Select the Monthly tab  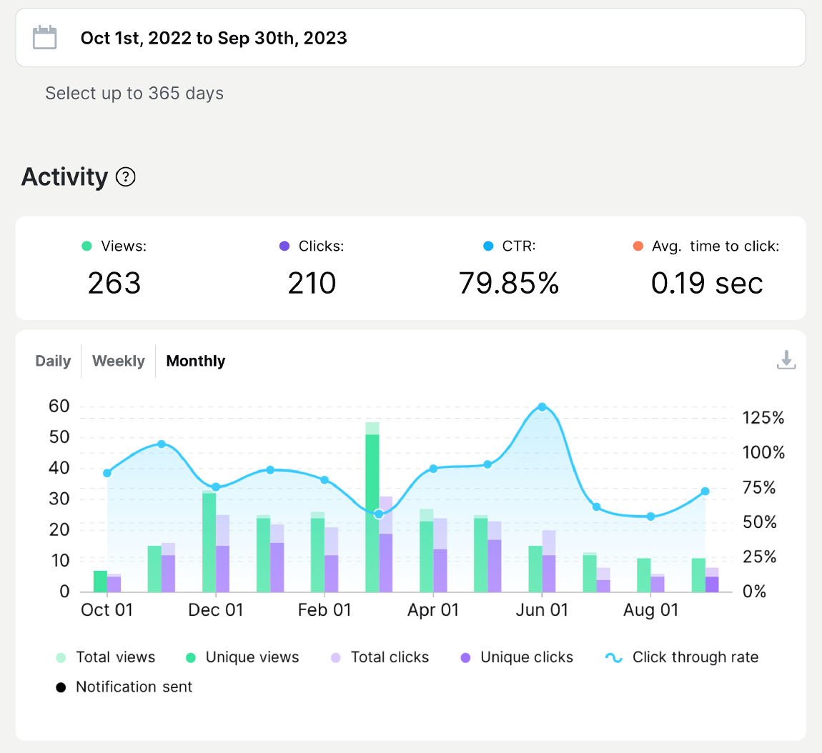196,361
